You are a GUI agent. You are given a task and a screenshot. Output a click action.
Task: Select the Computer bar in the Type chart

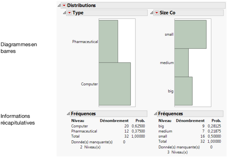[114, 84]
